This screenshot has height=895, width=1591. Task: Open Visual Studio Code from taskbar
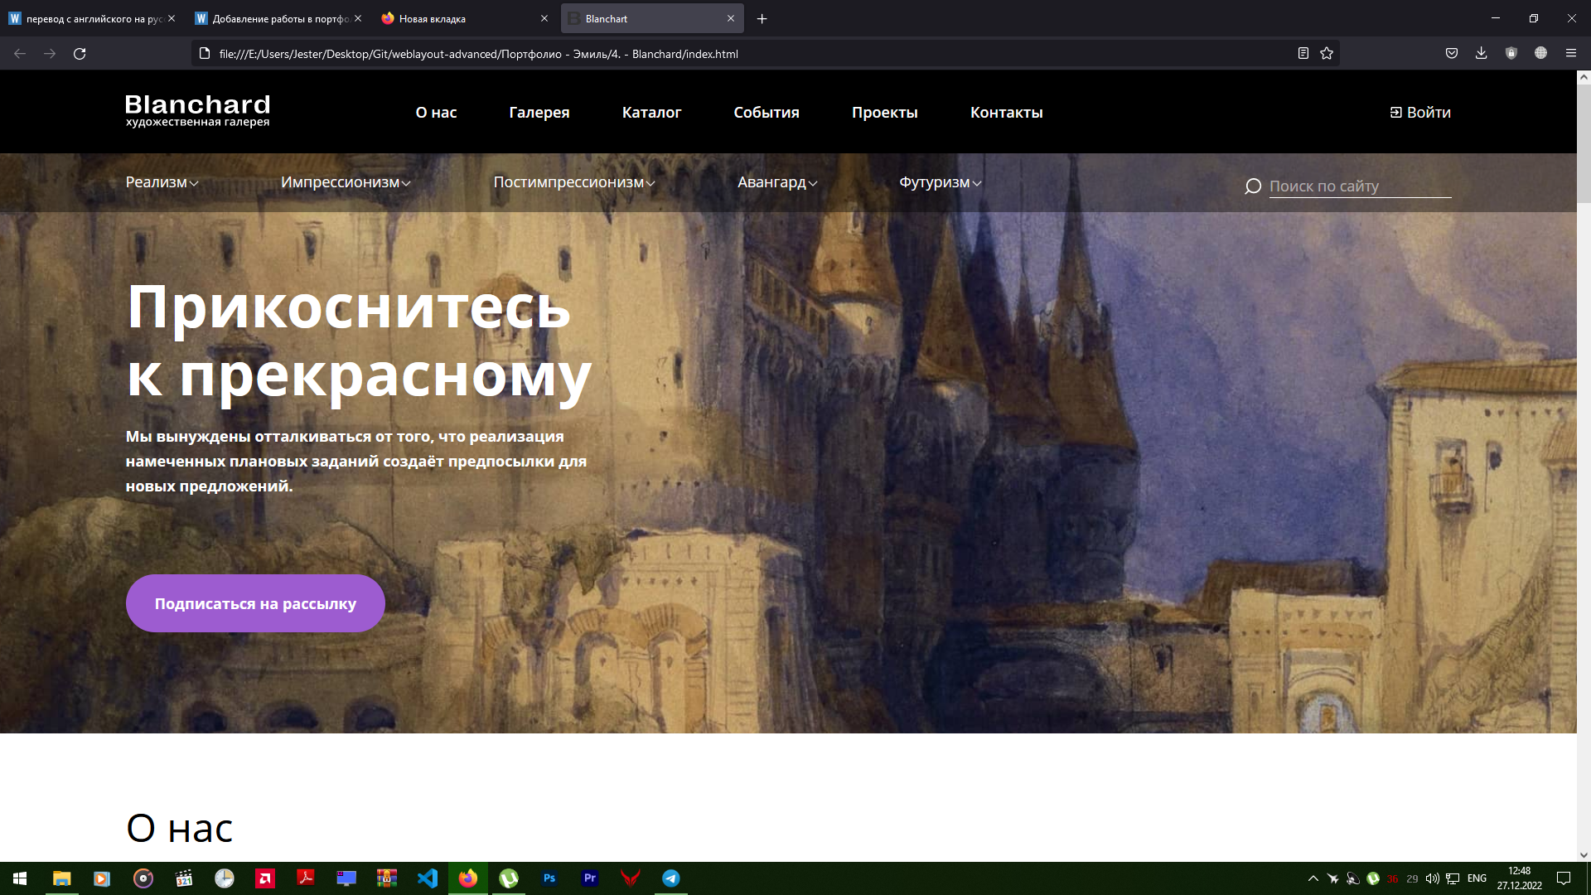428,878
